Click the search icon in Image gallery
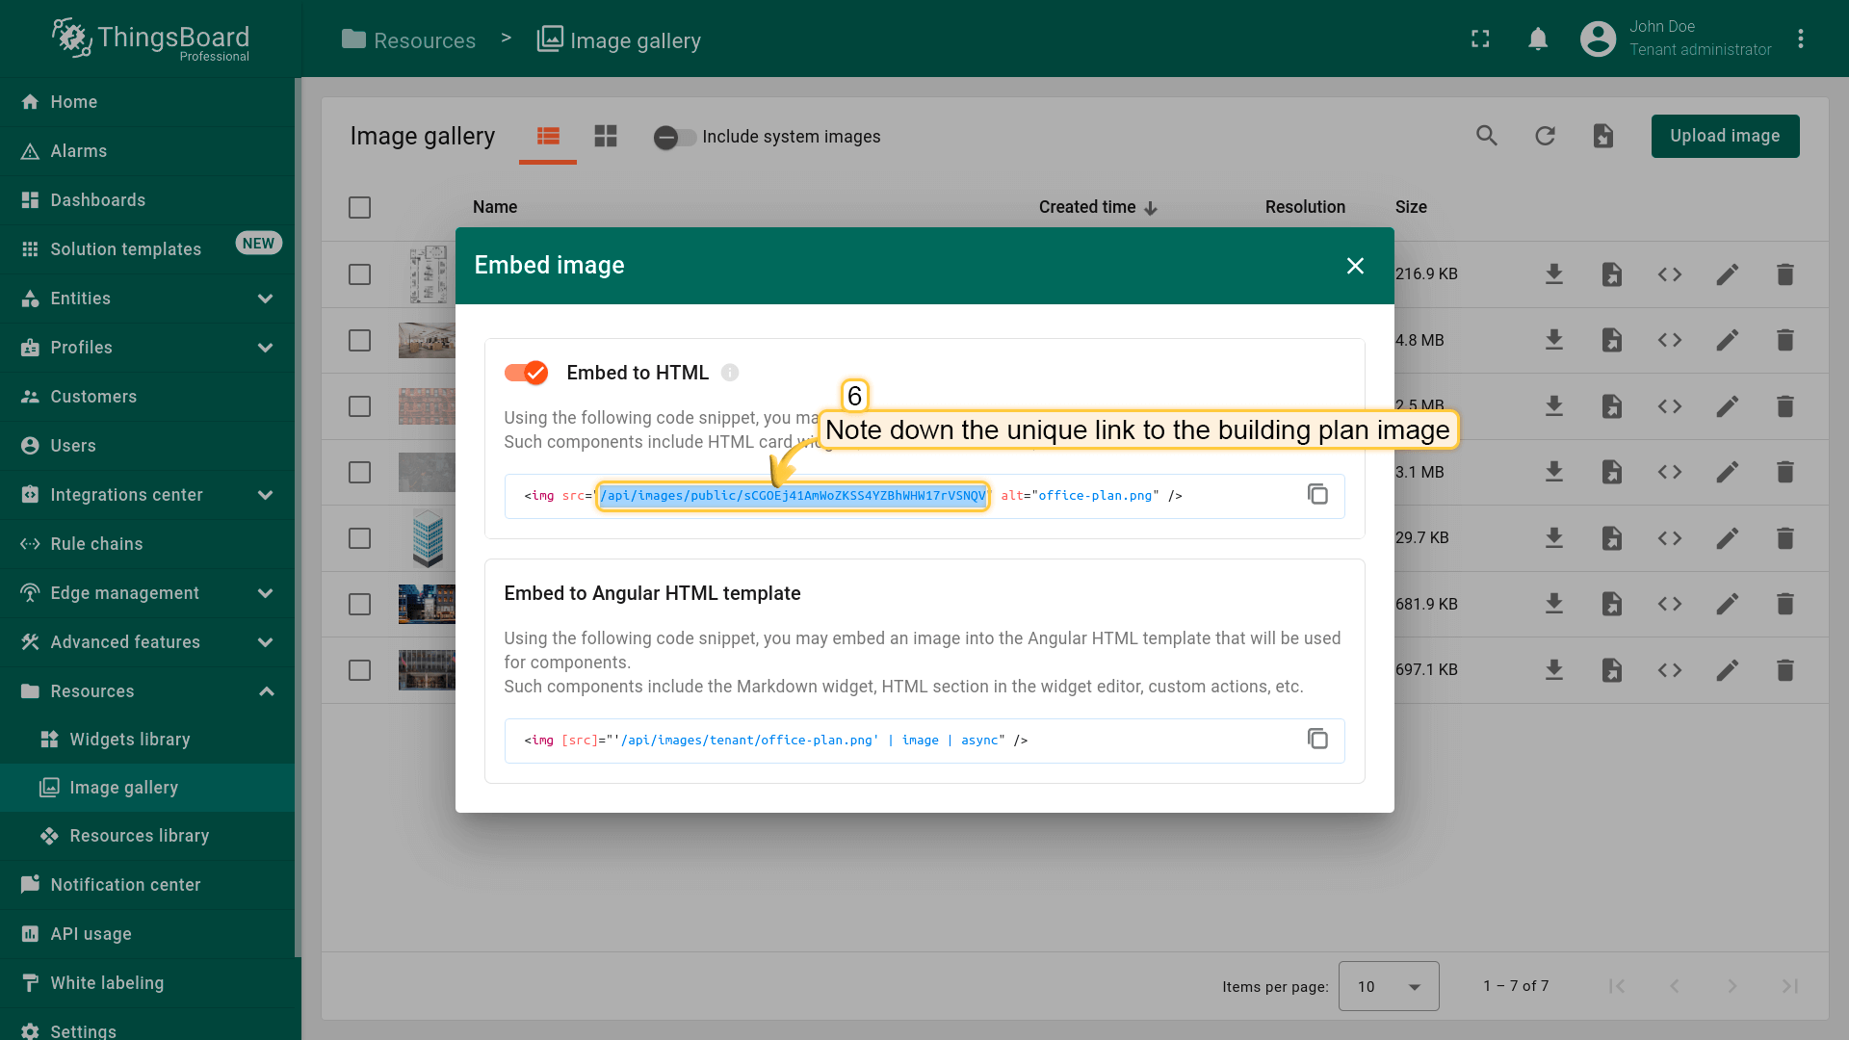Screen dimensions: 1849x1040 pos(1487,136)
